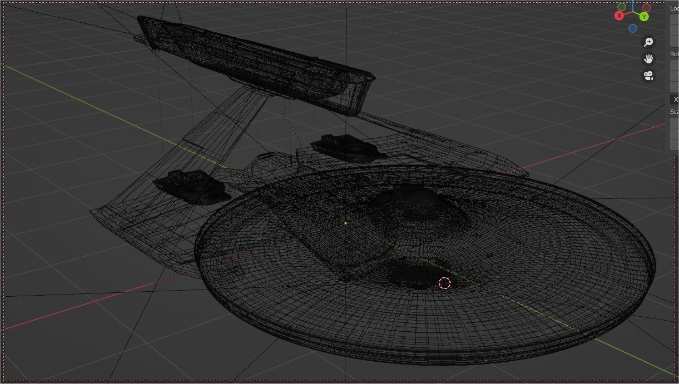Click the top Location X value field
Screen dimensions: 679x384
click(674, 18)
